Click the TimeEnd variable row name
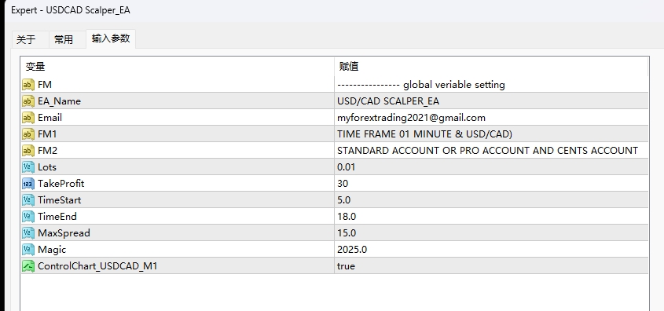 click(x=57, y=217)
